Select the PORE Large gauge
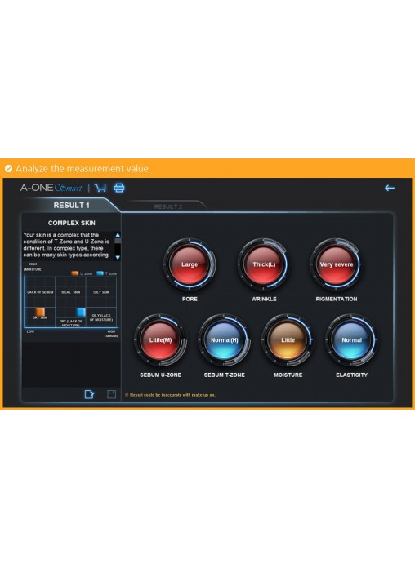Viewport: 415px width, 568px height. pyautogui.click(x=190, y=264)
